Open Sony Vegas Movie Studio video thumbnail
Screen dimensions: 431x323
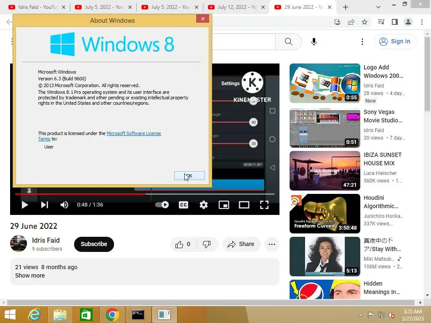click(x=325, y=128)
